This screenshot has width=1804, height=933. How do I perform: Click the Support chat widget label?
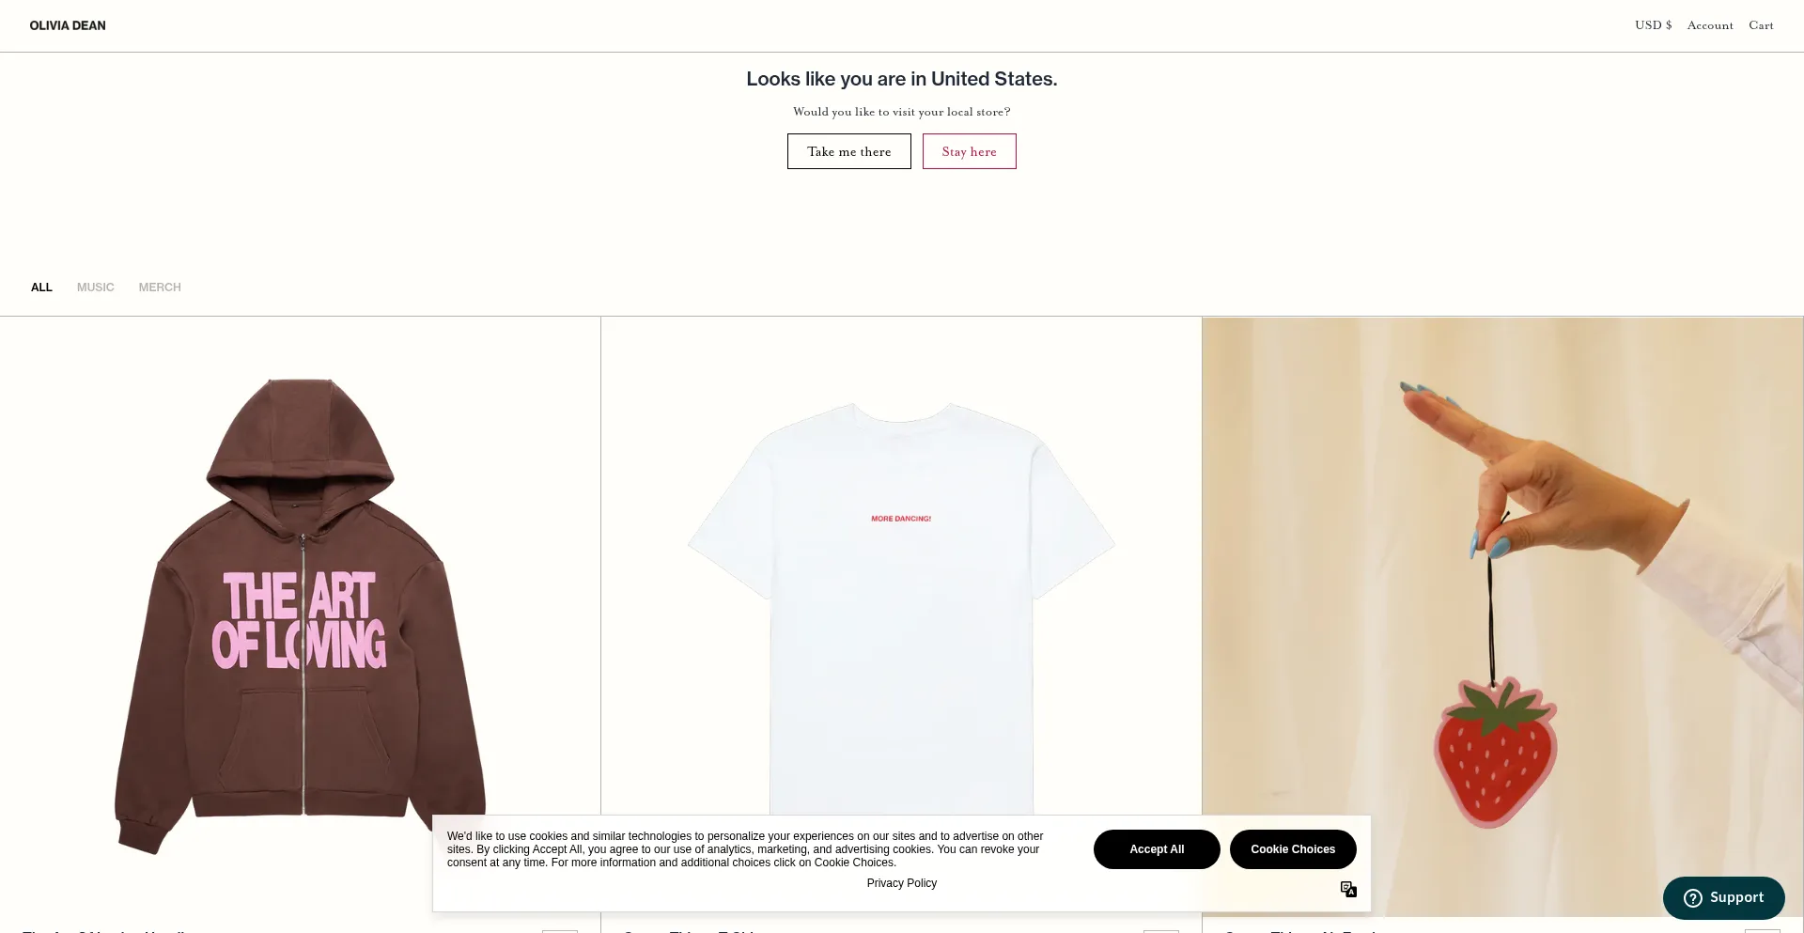point(1736,897)
